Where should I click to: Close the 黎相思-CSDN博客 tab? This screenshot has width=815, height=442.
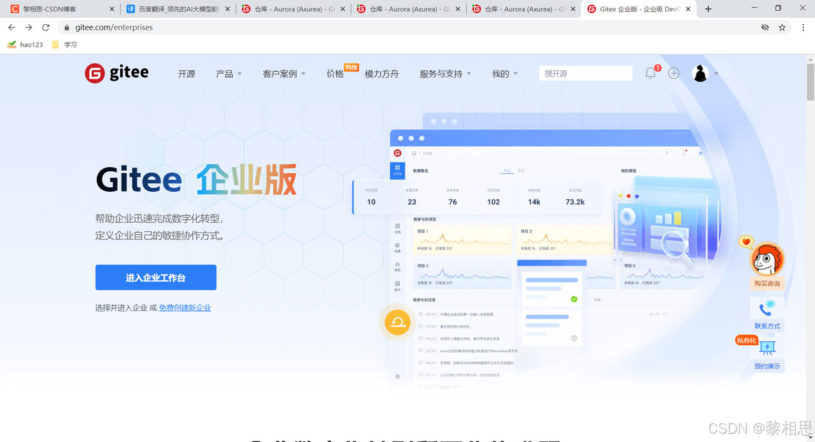point(113,9)
